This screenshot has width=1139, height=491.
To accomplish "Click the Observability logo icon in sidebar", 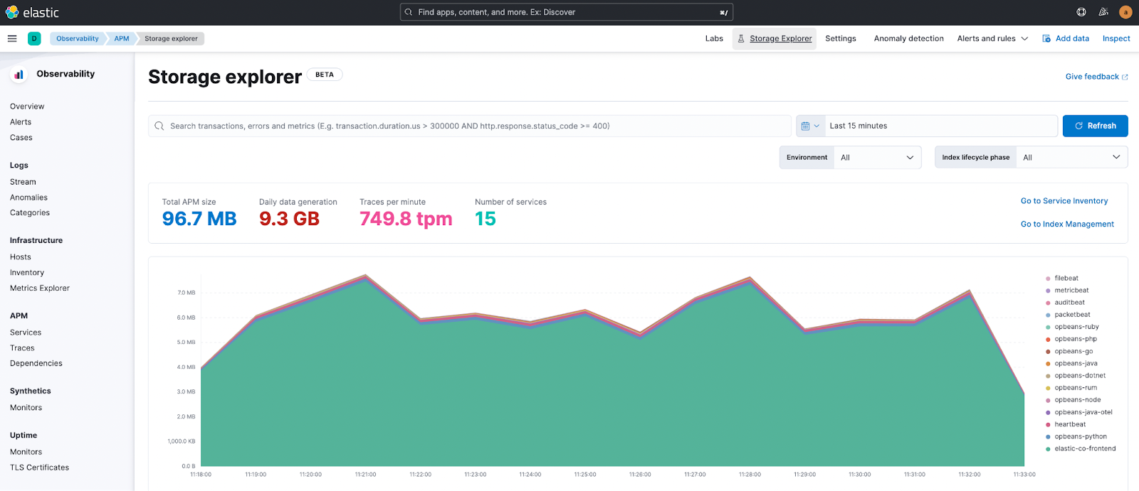I will point(19,74).
